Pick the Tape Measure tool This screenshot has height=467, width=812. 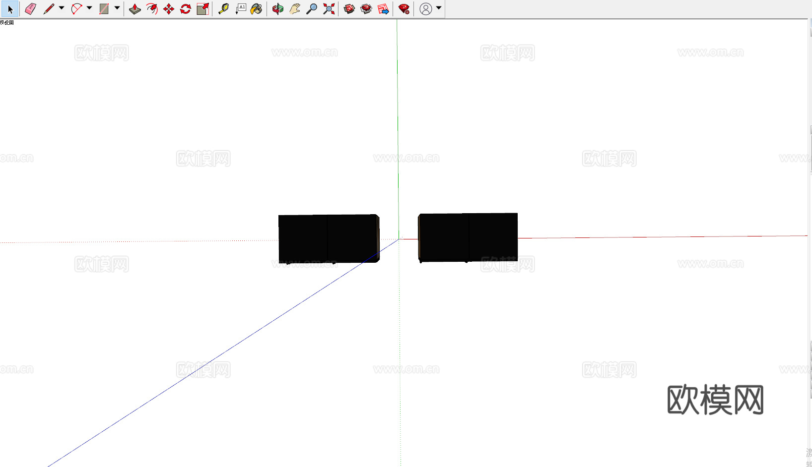(223, 9)
